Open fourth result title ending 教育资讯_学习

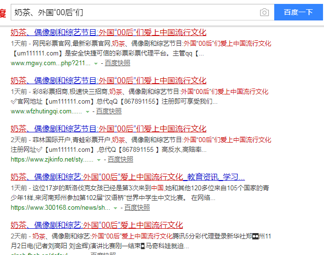[128, 177]
